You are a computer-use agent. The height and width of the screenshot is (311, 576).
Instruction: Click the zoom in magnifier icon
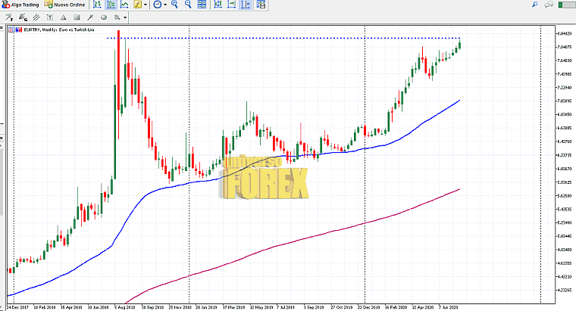pyautogui.click(x=174, y=5)
